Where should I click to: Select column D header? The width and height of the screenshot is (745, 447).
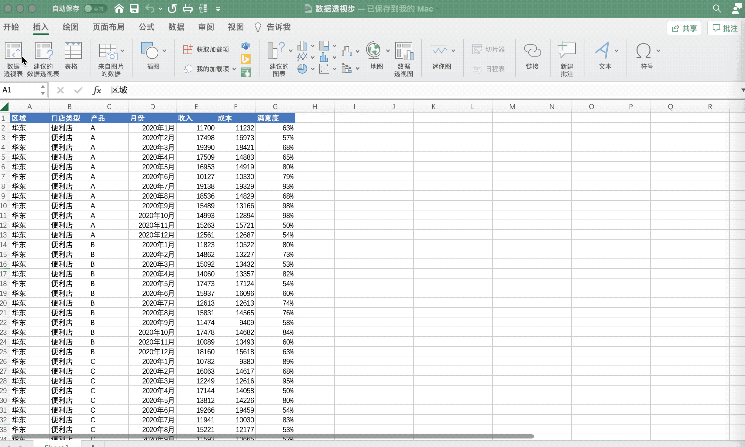(x=153, y=107)
